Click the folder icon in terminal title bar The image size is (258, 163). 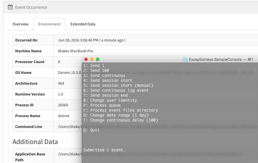click(185, 59)
